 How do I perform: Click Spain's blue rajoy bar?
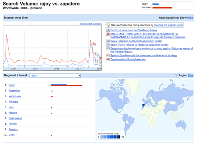click(59, 84)
